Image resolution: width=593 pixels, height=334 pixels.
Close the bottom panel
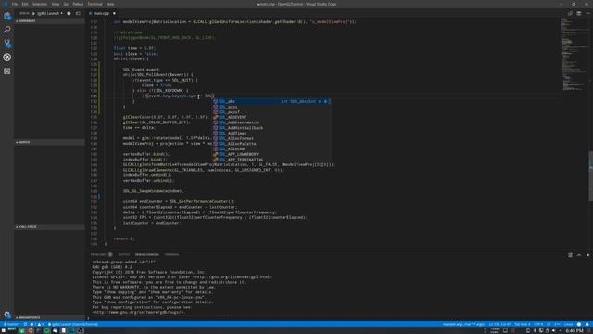[587, 255]
